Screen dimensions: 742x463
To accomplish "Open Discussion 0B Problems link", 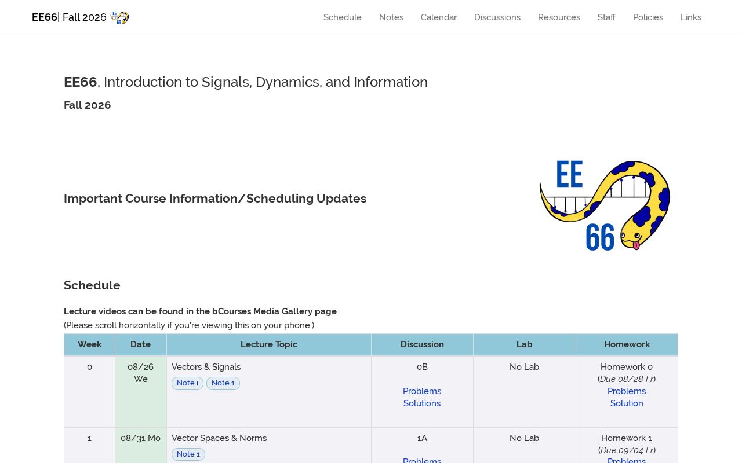I will tap(422, 391).
